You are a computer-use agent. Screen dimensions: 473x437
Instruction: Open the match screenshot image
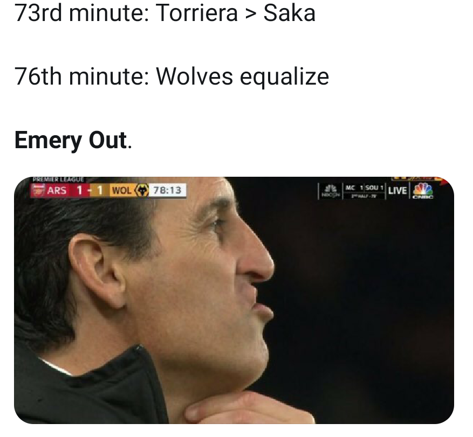[234, 300]
